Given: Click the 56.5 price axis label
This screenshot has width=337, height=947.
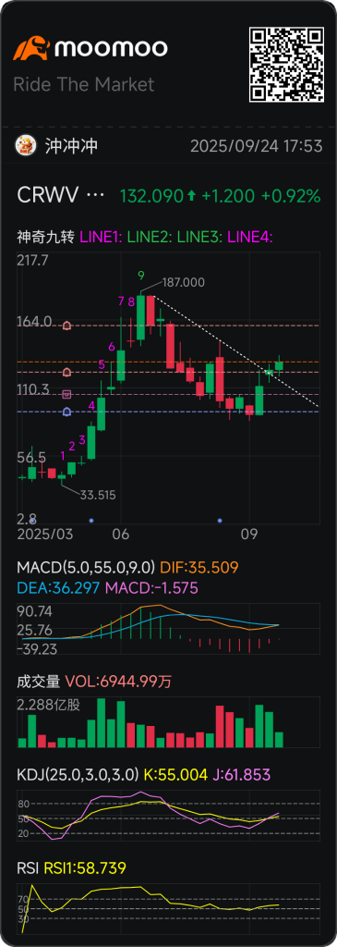Looking at the screenshot, I should 30,458.
